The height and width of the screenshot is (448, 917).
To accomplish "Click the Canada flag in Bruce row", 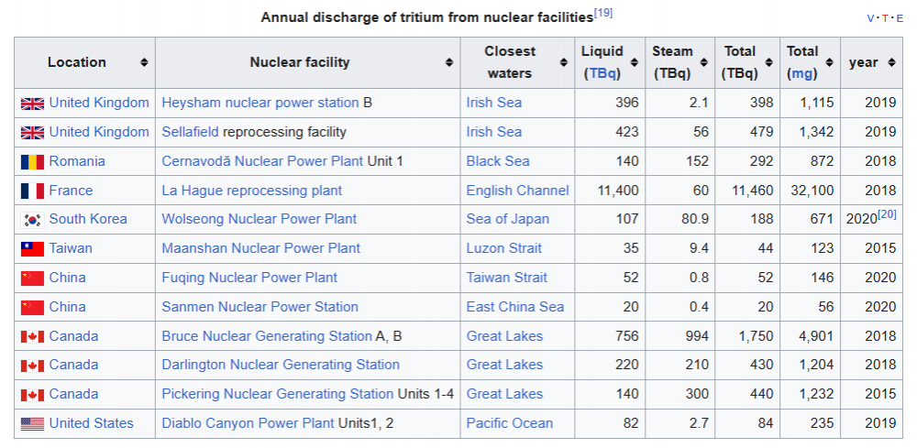I will click(x=32, y=336).
